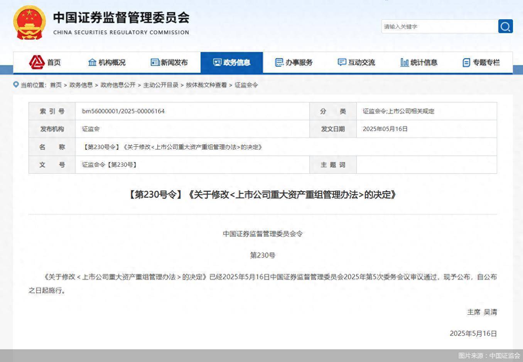Screen dimensions: 523x362
Task: Open the 统计信息 tab
Action: pos(419,62)
